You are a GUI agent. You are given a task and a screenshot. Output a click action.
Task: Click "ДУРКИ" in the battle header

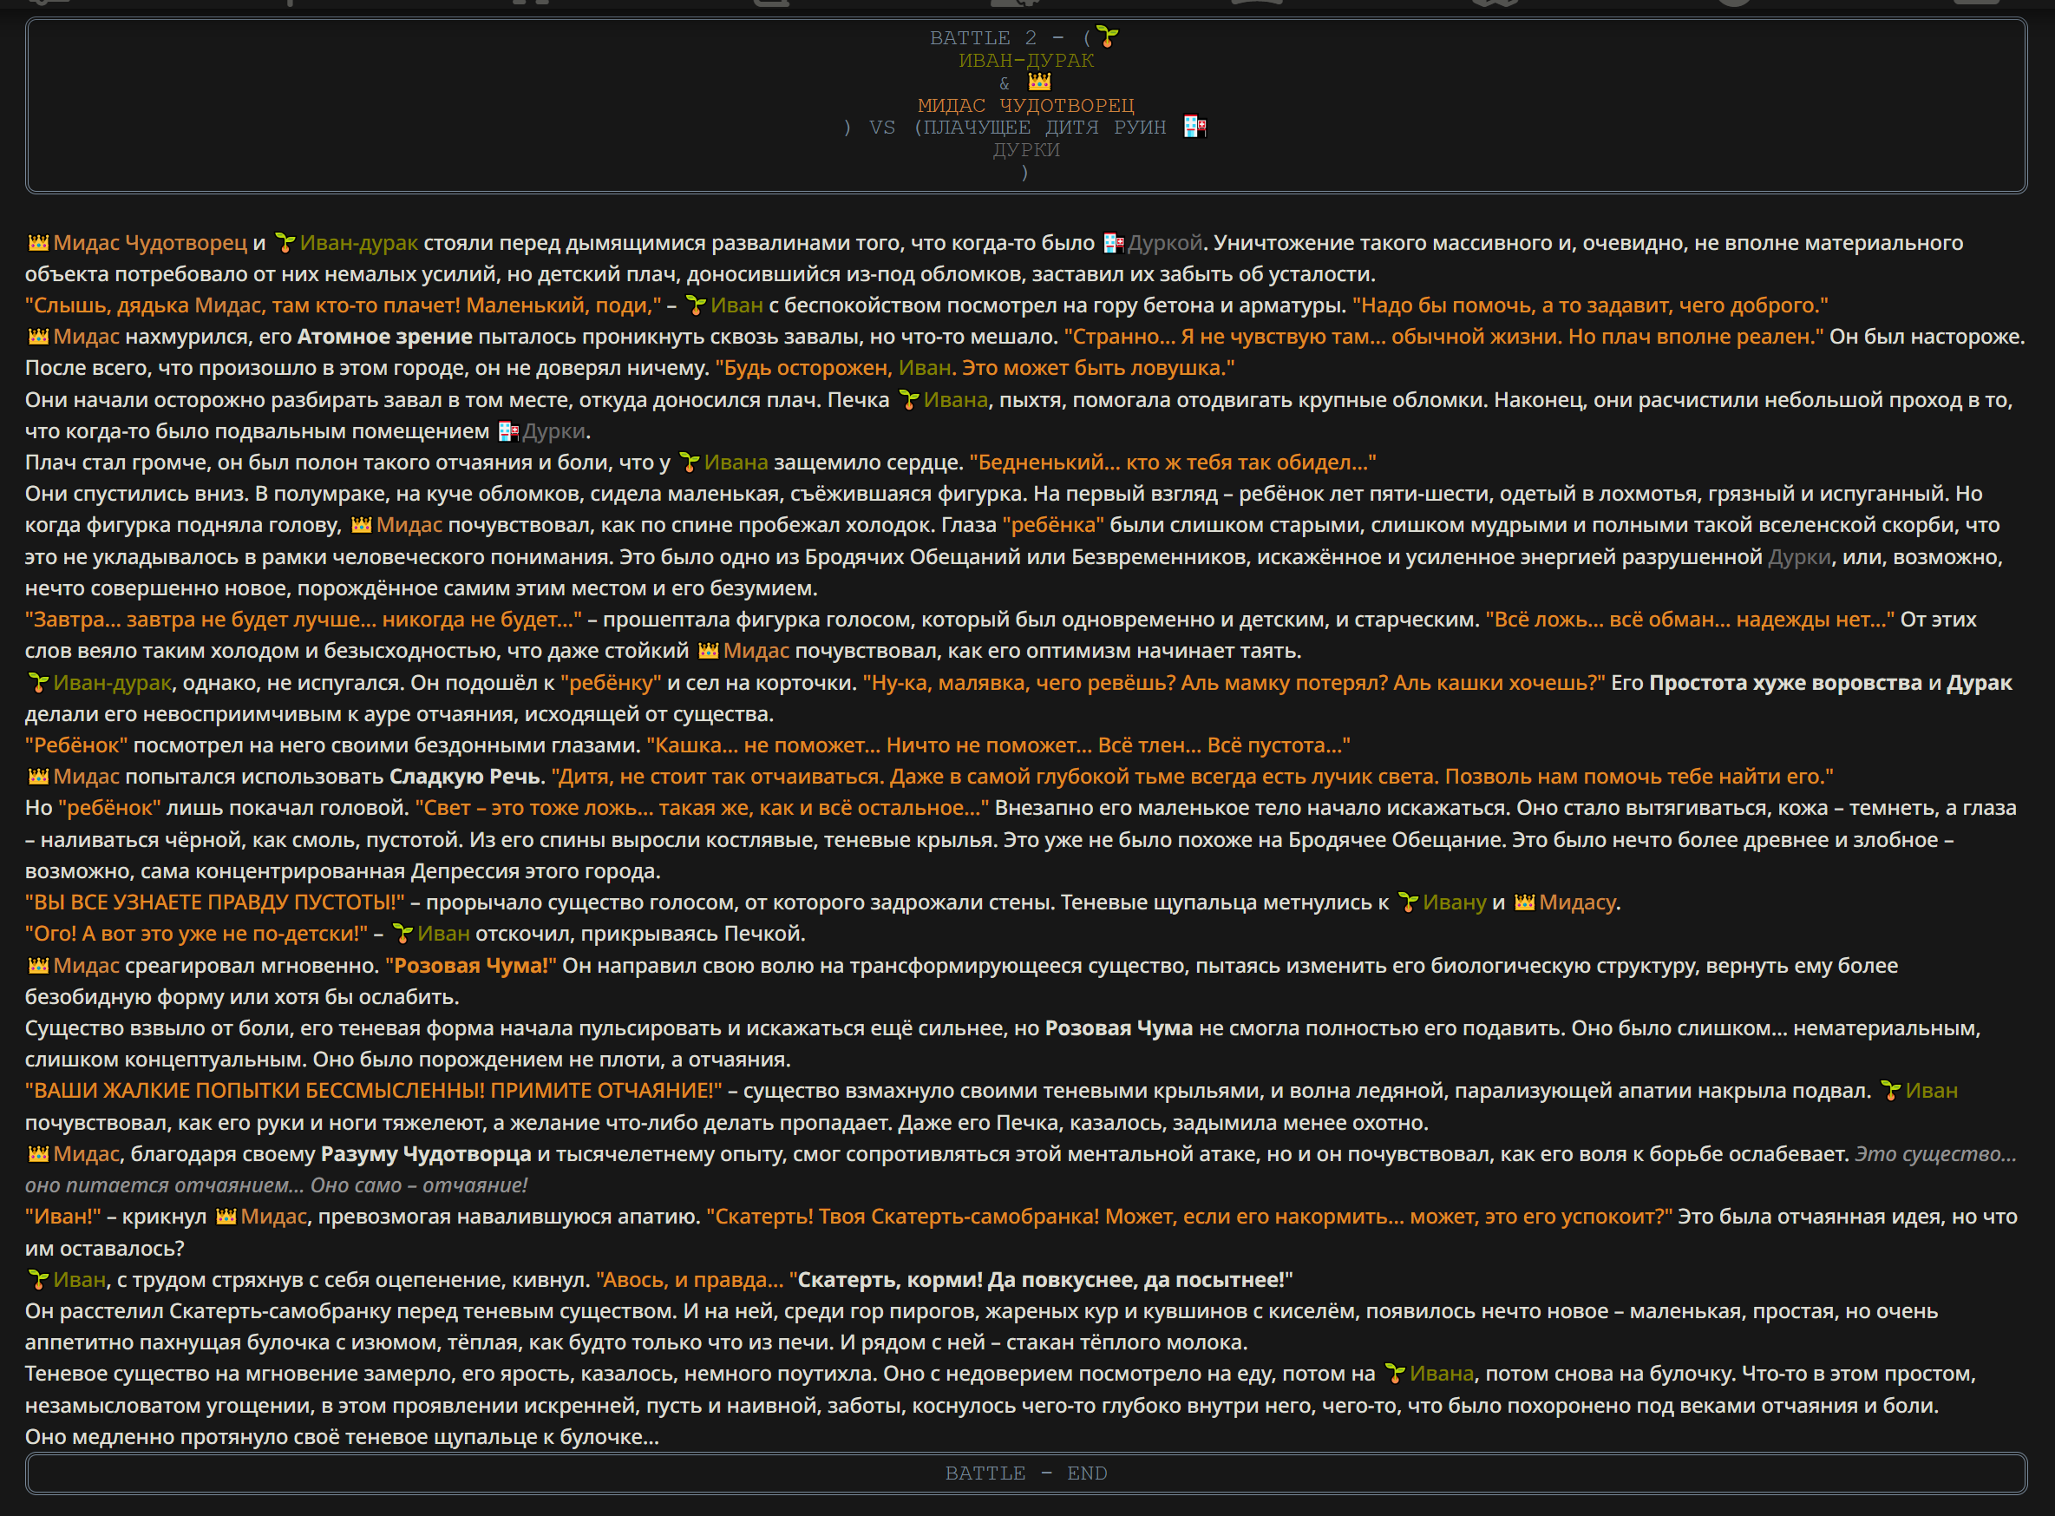(x=1025, y=148)
